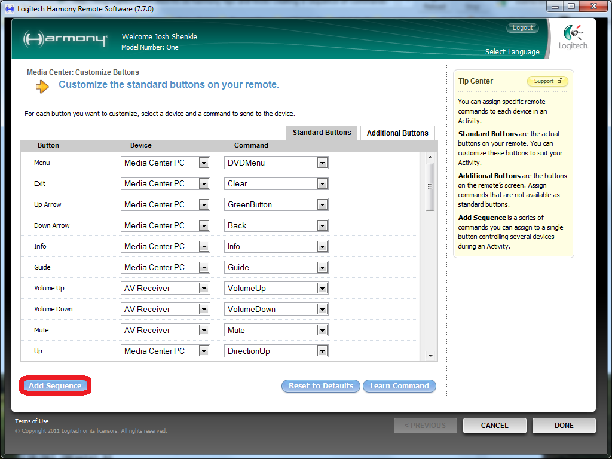Open Device dropdown for Volume Up row
612x459 pixels.
tap(165, 288)
